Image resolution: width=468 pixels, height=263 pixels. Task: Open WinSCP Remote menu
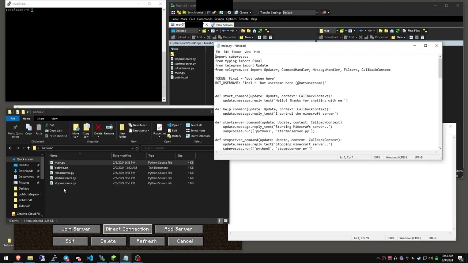pos(244,19)
